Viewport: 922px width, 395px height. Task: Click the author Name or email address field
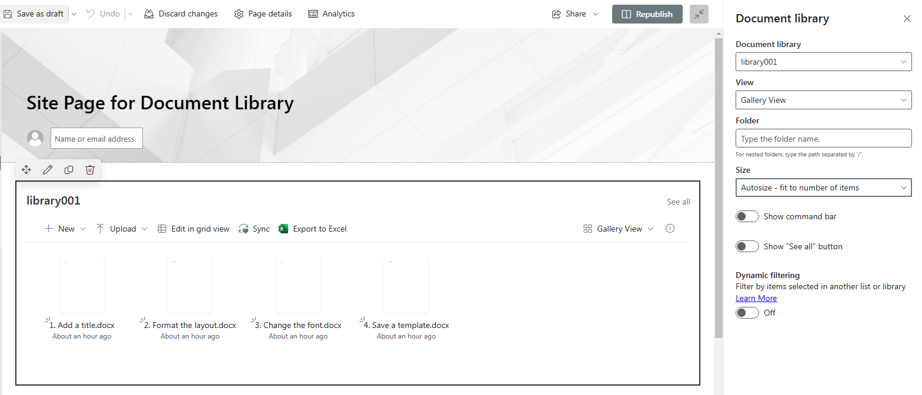tap(96, 138)
